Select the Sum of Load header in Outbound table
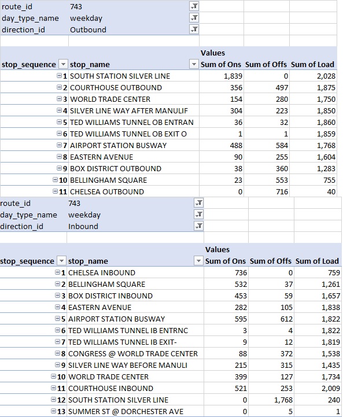The image size is (343, 417). click(313, 64)
